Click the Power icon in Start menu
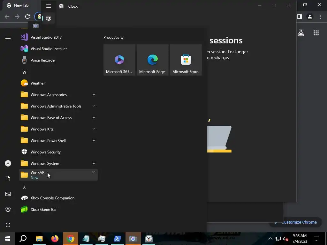 point(8,225)
